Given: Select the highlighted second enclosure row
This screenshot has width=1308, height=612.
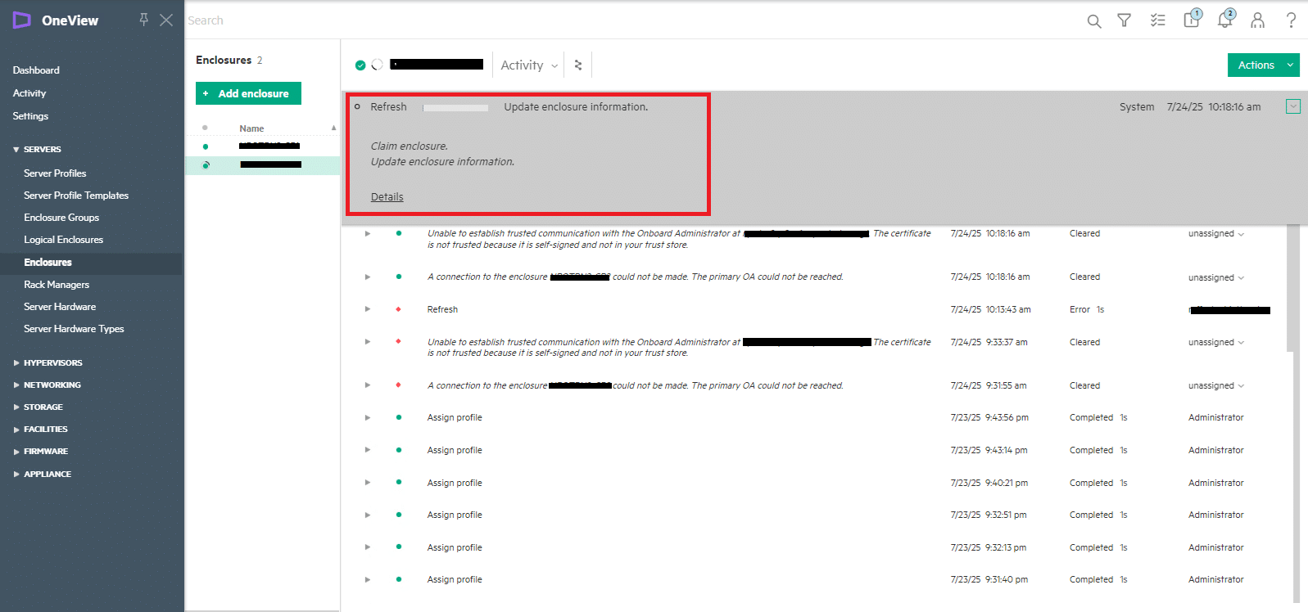Looking at the screenshot, I should coord(262,164).
